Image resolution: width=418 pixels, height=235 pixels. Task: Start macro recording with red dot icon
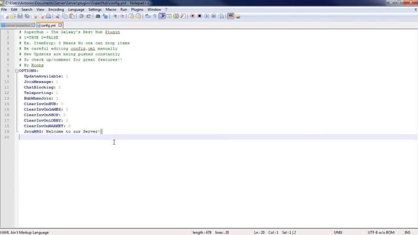pyautogui.click(x=192, y=16)
